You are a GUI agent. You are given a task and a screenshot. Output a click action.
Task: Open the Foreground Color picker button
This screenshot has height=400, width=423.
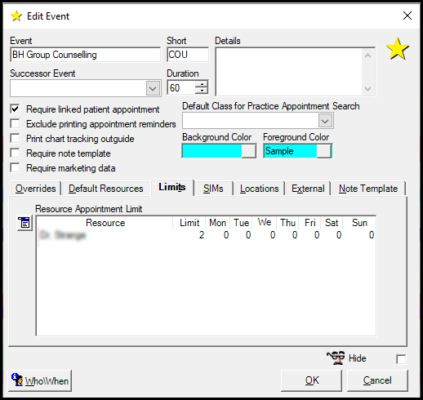tap(324, 151)
